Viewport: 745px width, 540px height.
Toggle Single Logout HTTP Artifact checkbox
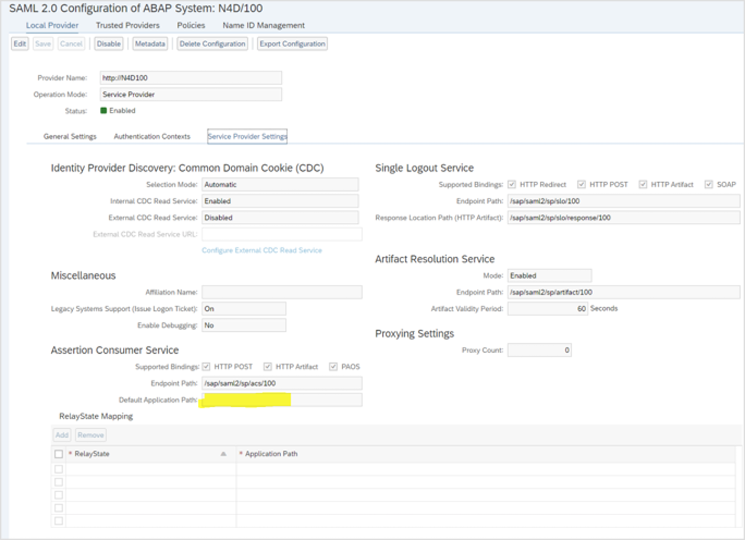(x=643, y=185)
